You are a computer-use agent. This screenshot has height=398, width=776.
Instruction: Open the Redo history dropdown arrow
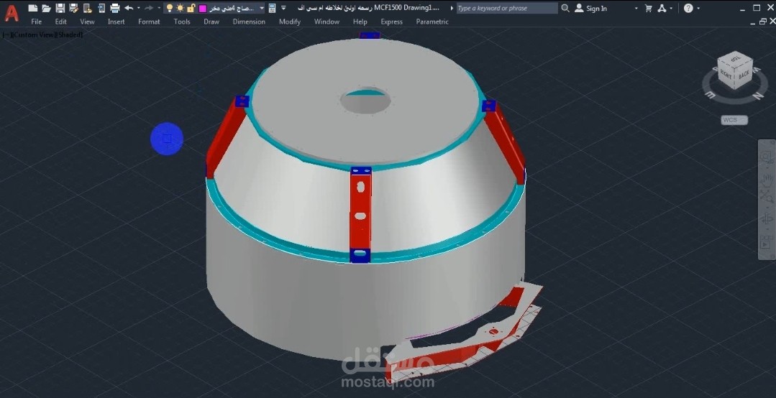pyautogui.click(x=158, y=8)
